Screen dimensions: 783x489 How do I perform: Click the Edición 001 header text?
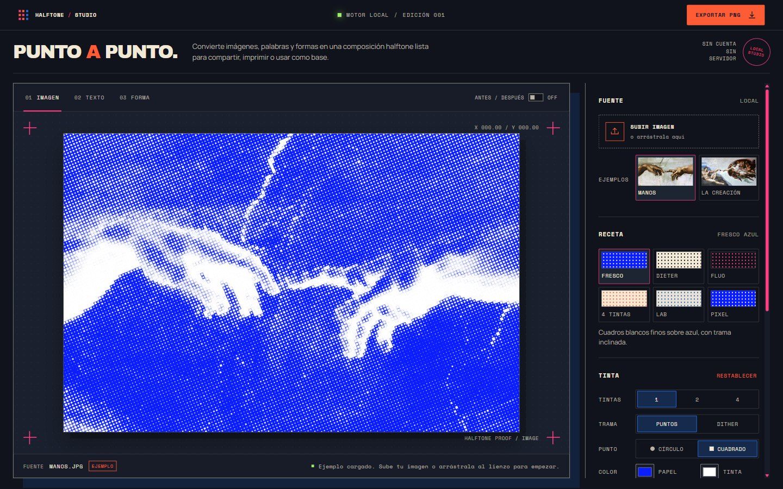point(424,15)
